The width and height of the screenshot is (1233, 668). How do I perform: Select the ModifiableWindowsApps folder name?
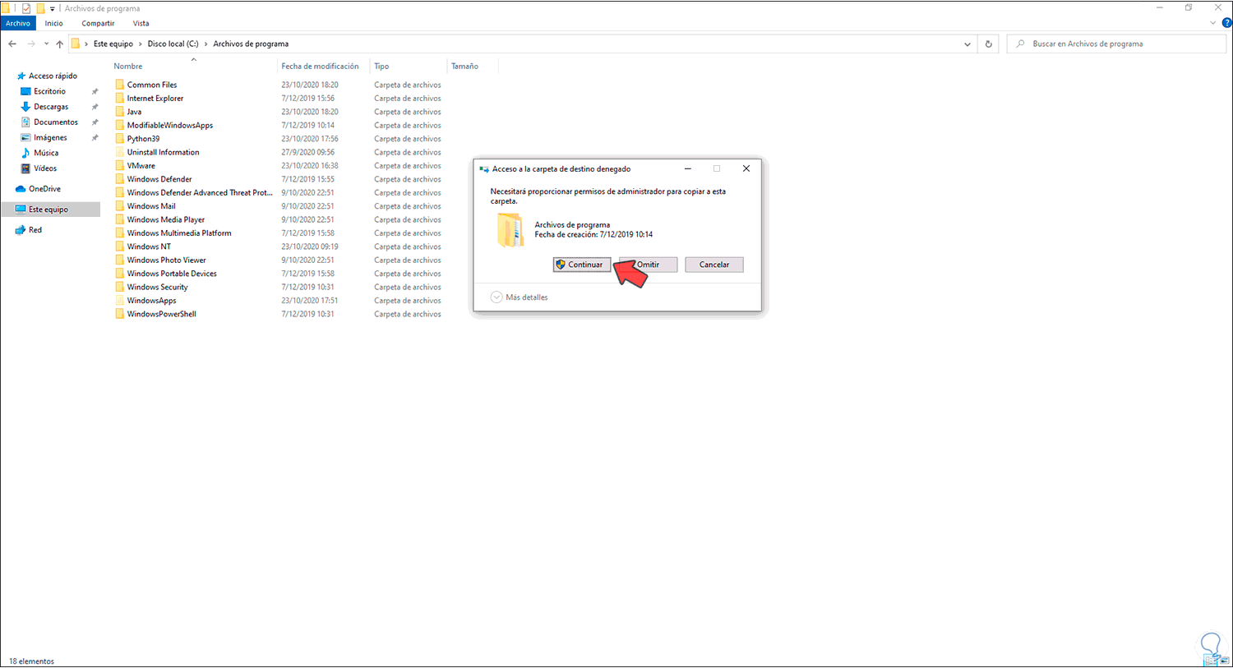[170, 126]
